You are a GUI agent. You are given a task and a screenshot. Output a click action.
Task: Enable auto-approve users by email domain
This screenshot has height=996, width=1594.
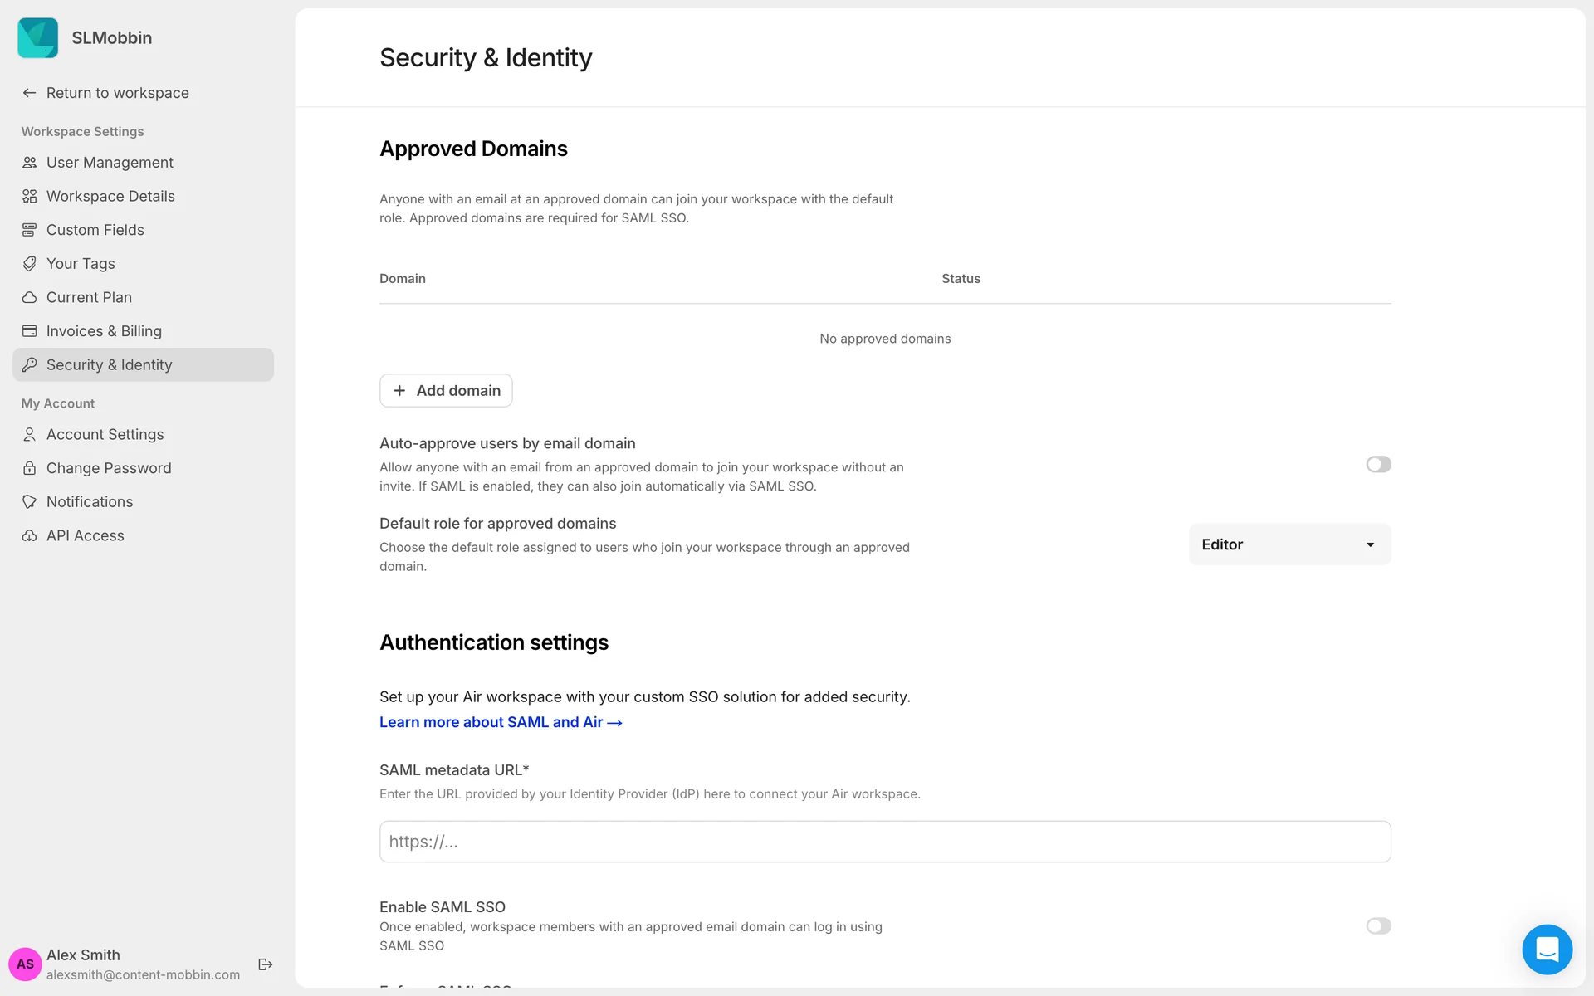pos(1378,465)
